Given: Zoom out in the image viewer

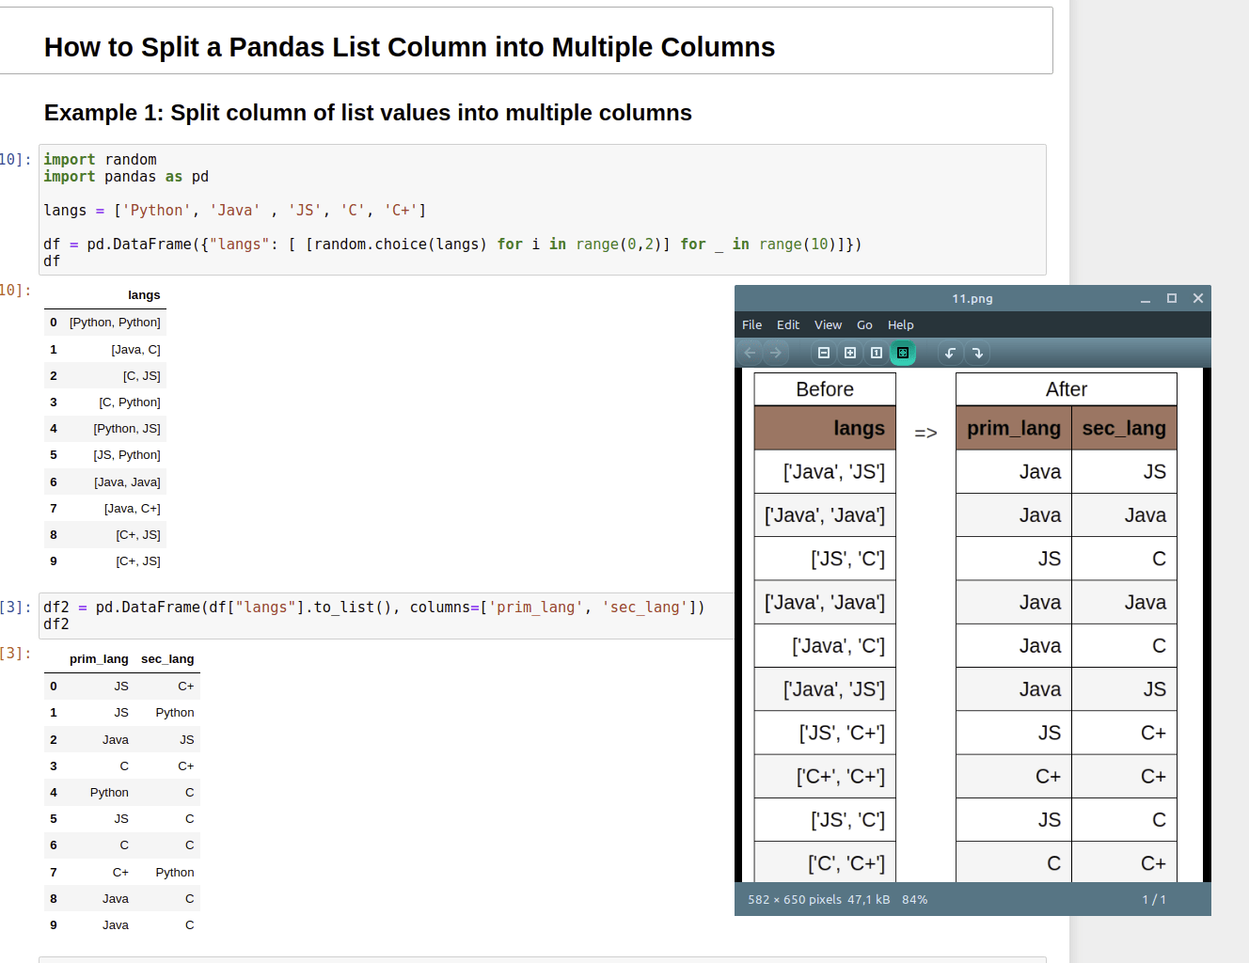Looking at the screenshot, I should click(823, 353).
